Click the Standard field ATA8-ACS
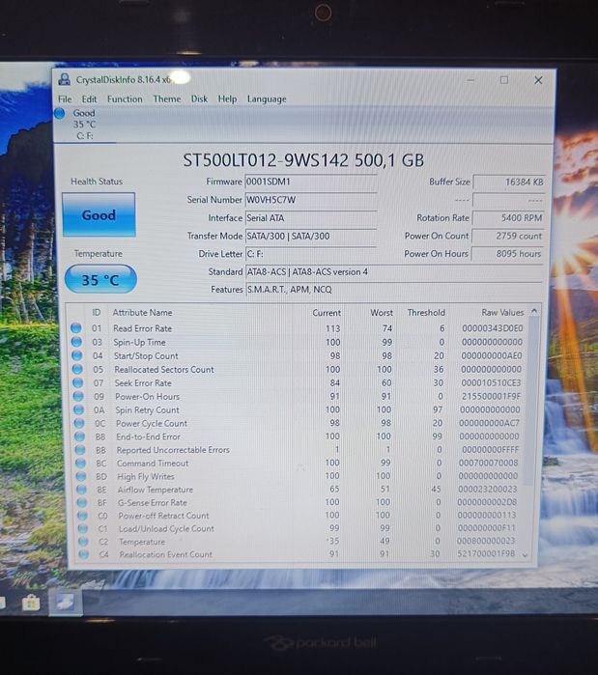The image size is (598, 675). click(x=393, y=272)
